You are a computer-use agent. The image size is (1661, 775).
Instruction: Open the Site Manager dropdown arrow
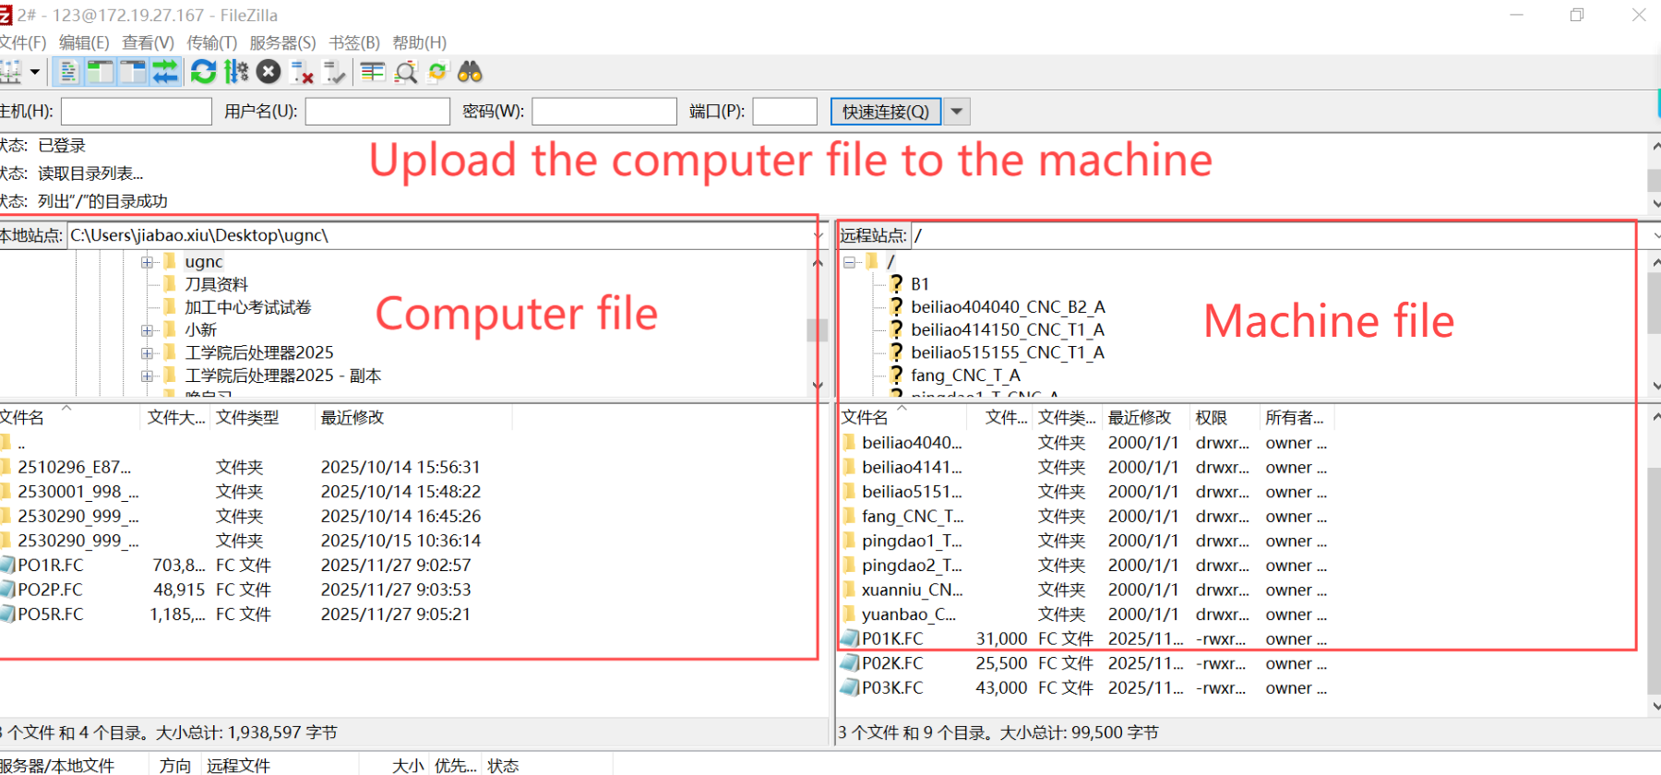[x=35, y=72]
